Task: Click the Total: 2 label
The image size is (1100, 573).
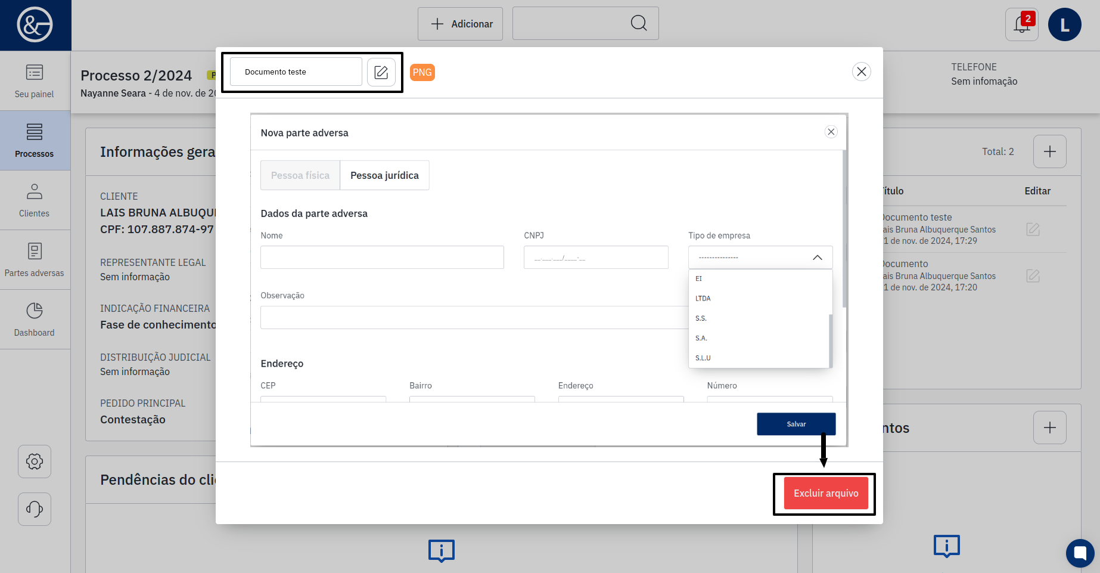Action: tap(998, 151)
